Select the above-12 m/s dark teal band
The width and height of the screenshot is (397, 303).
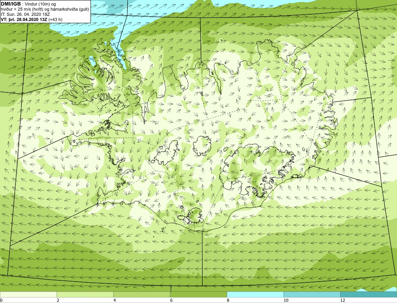369,294
